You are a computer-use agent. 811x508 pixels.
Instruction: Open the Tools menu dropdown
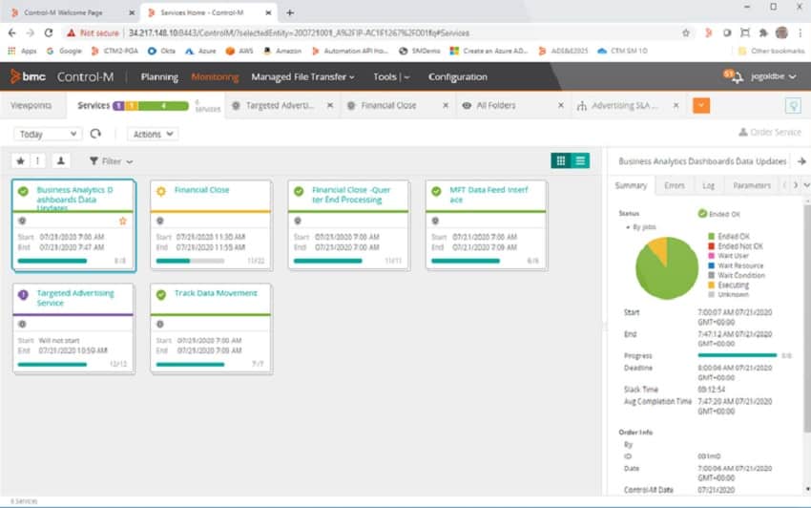(391, 76)
